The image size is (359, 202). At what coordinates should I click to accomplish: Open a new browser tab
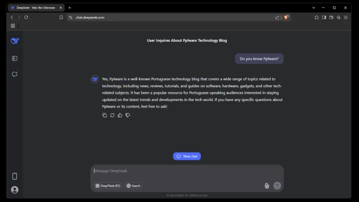70,7
